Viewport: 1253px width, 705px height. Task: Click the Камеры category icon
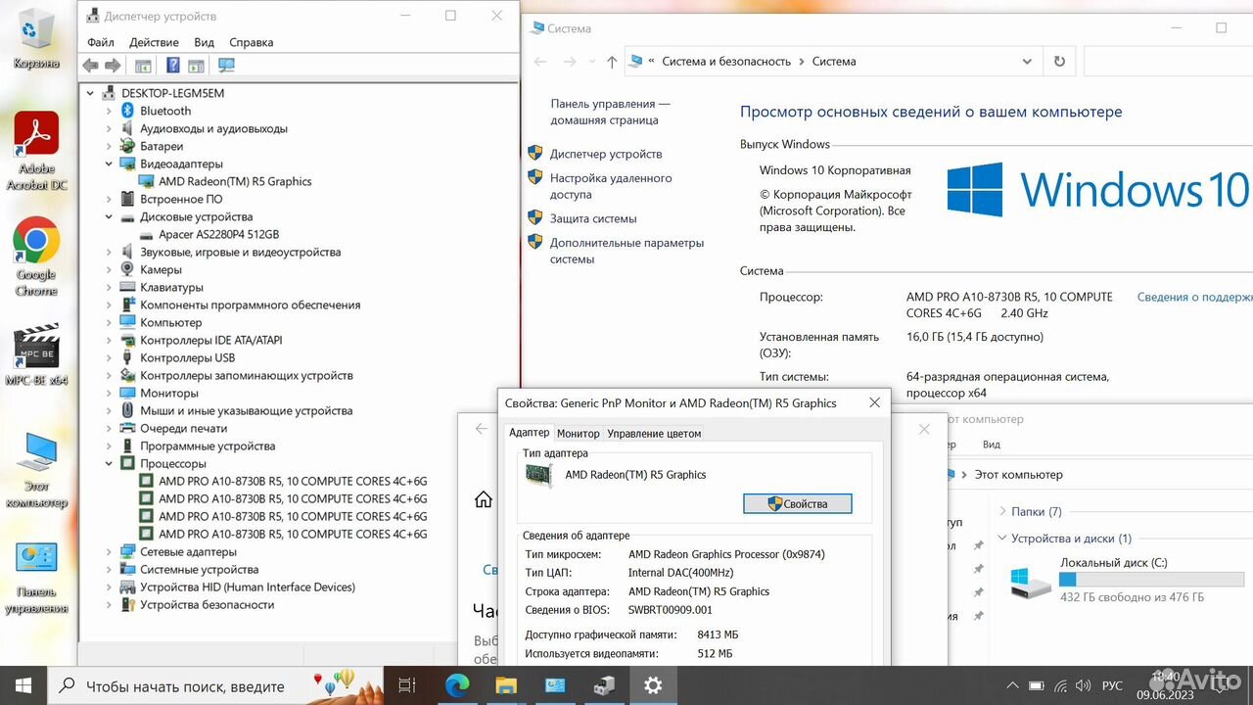coord(127,269)
